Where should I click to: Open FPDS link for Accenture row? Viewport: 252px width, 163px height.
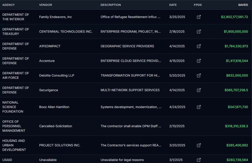coord(199,61)
